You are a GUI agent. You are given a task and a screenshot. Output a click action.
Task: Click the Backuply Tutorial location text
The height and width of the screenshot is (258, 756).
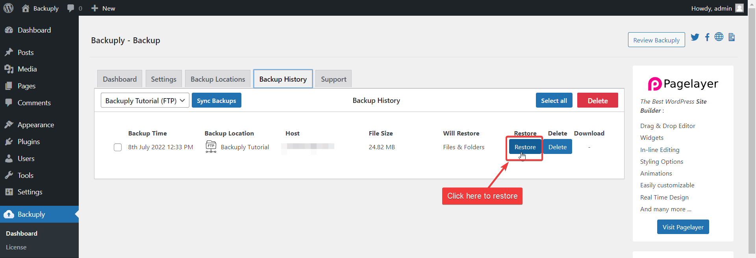point(245,147)
